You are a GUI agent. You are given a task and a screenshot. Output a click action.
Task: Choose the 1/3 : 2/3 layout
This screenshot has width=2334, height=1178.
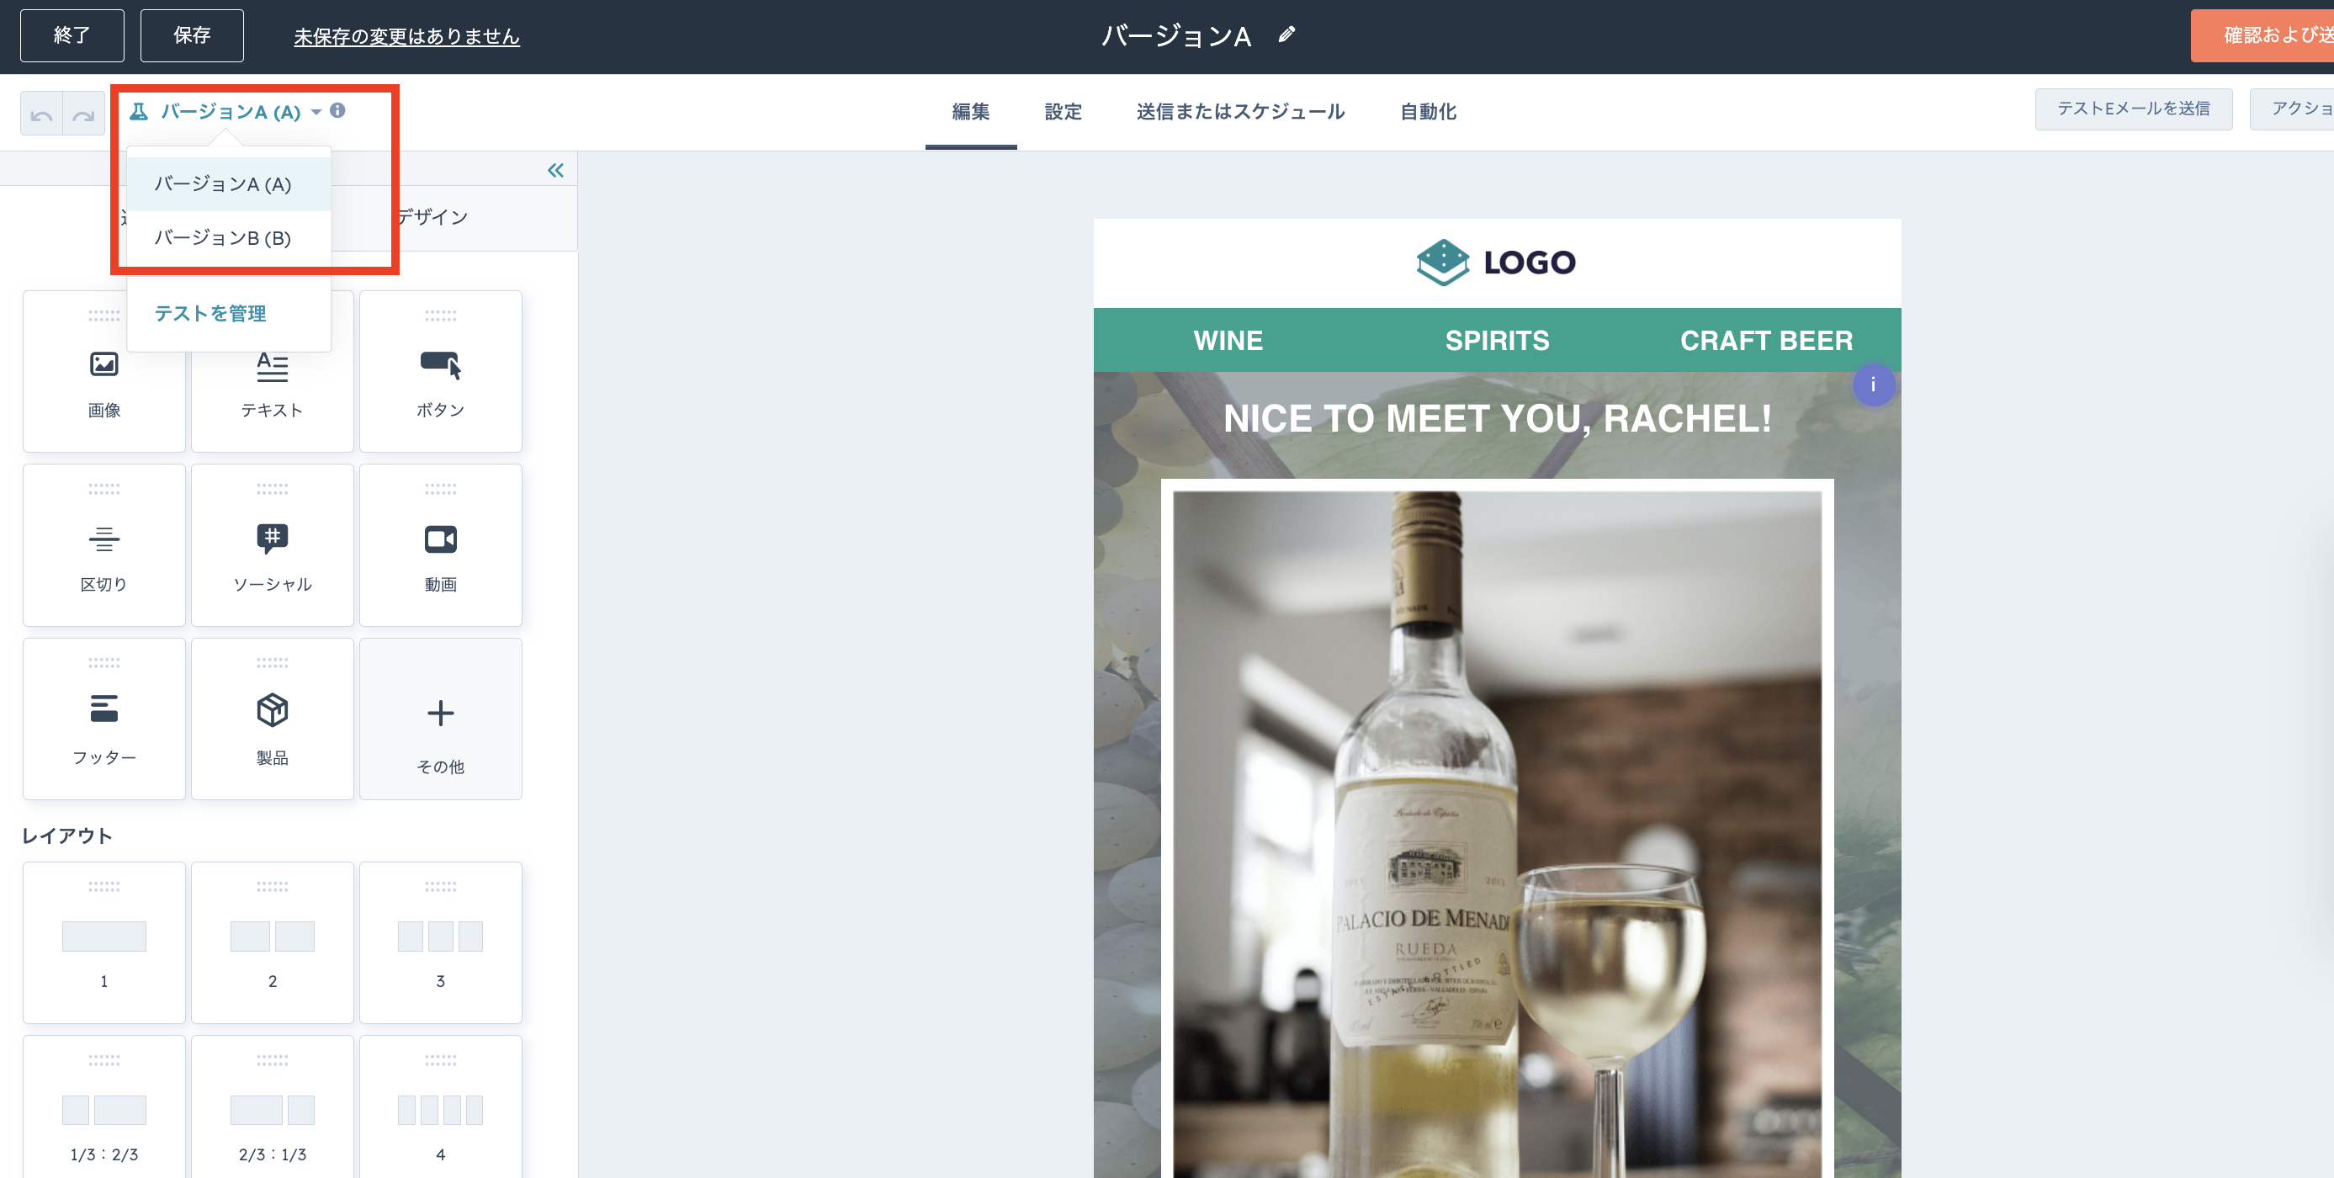point(104,1108)
